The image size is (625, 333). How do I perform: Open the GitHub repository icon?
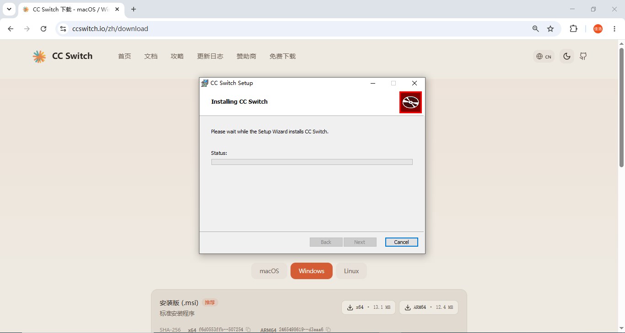[583, 56]
